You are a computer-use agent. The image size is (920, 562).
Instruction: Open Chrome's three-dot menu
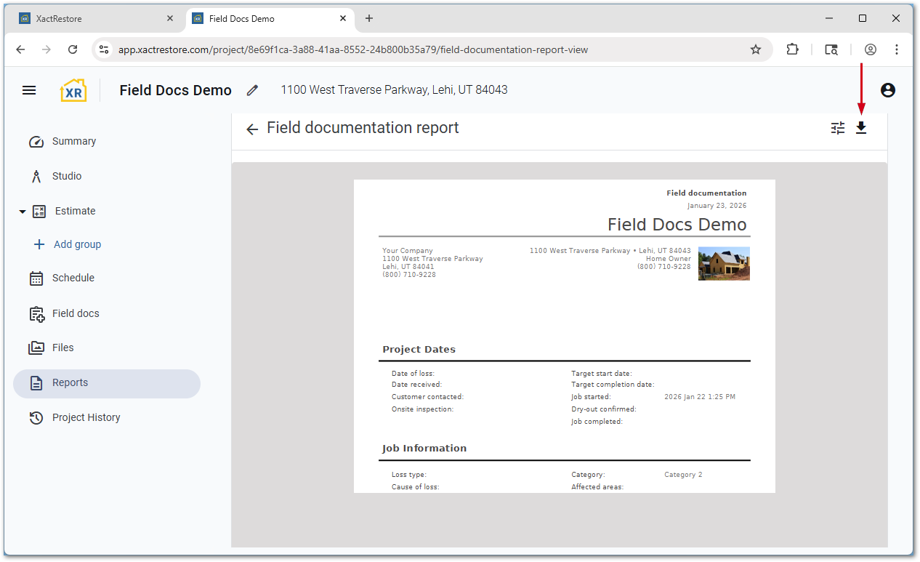[x=897, y=49]
